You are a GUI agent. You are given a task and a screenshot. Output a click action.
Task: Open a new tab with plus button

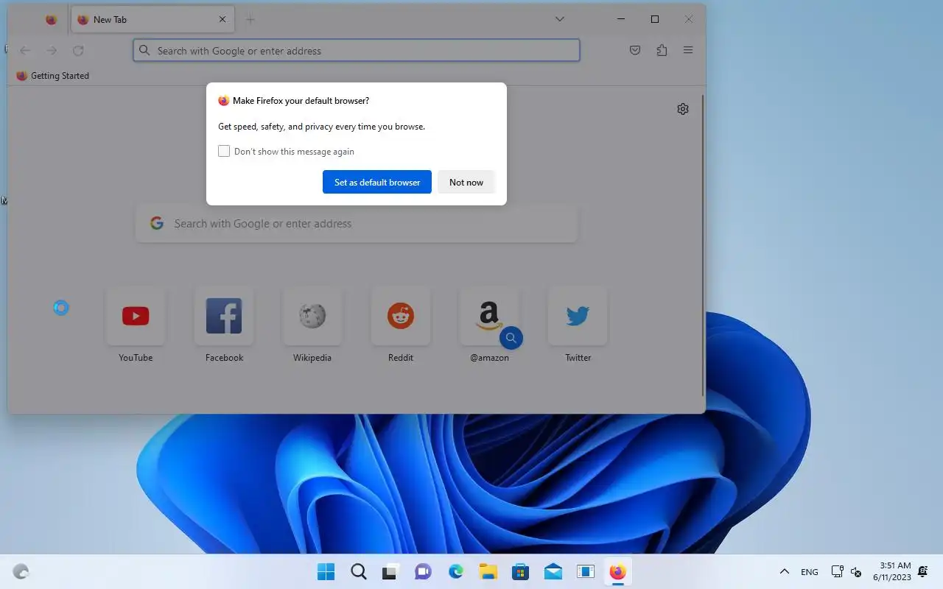point(250,20)
